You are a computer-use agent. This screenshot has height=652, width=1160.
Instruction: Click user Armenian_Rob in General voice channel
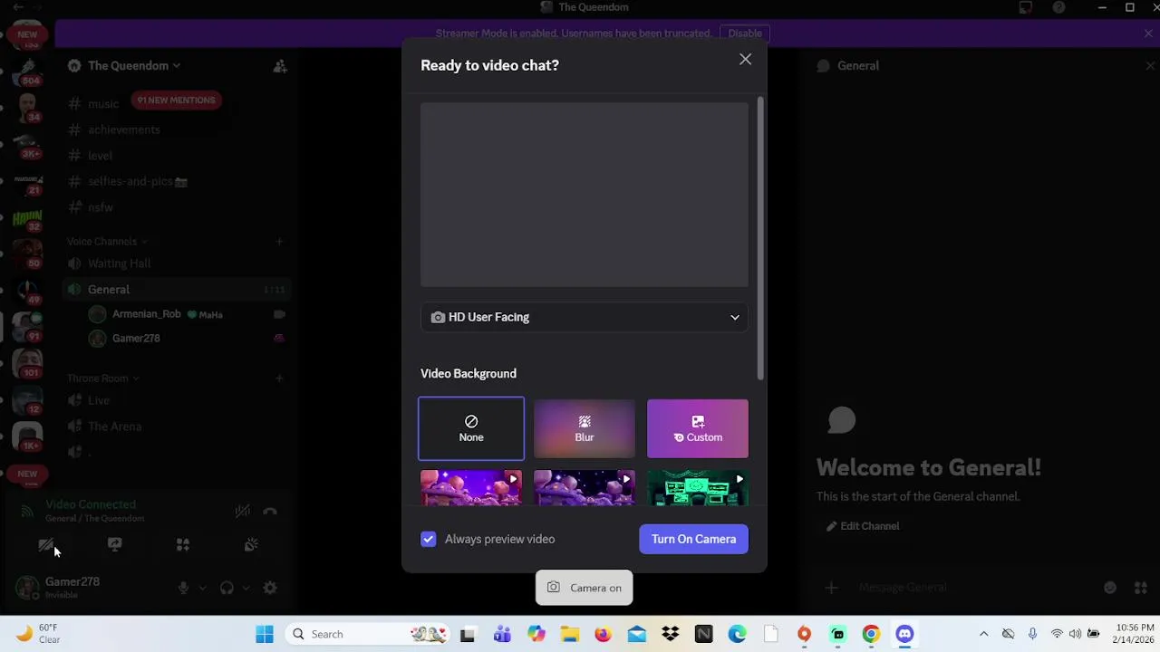pos(147,314)
